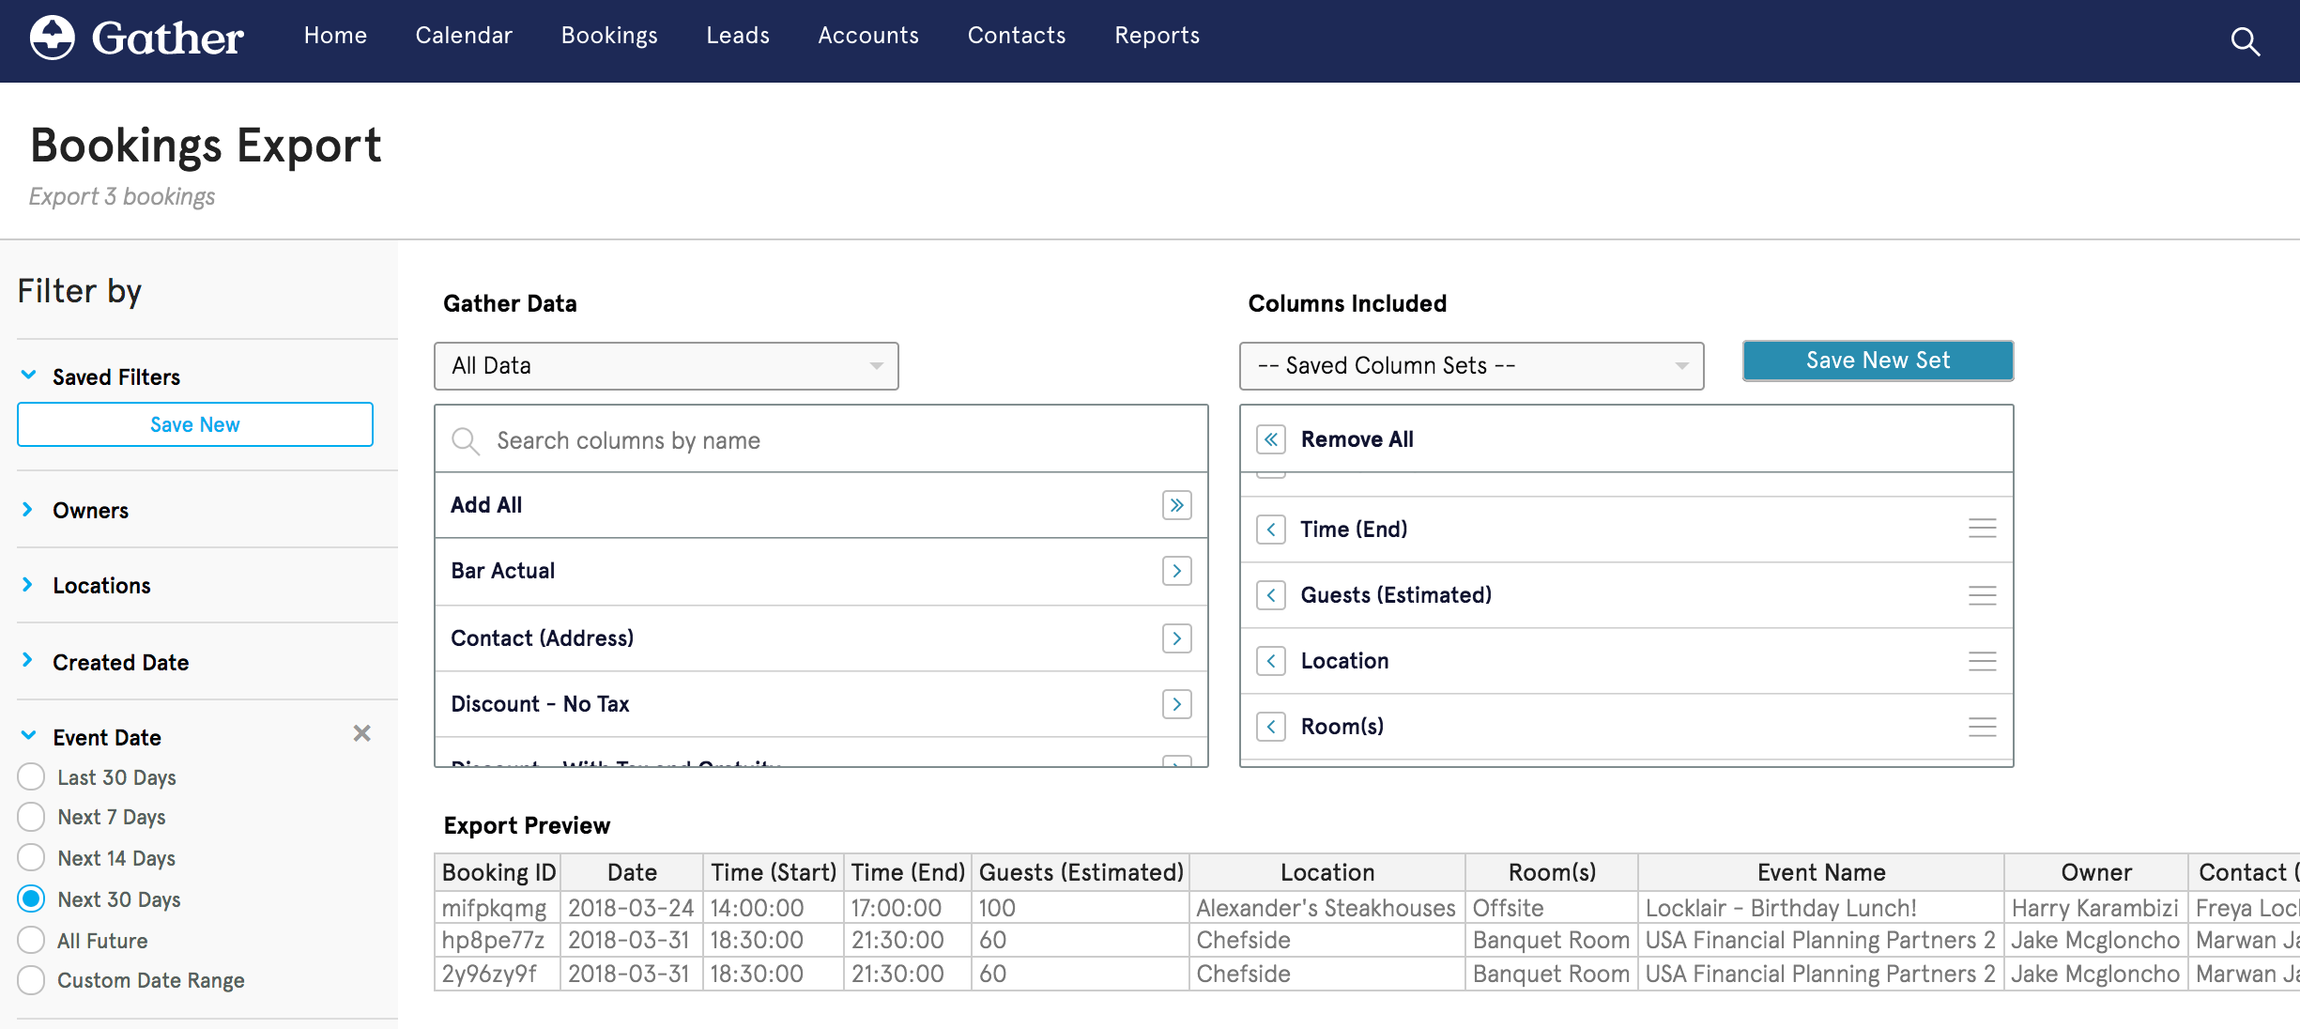The width and height of the screenshot is (2300, 1029).
Task: Open Saved Column Sets dropdown
Action: coord(1471,366)
